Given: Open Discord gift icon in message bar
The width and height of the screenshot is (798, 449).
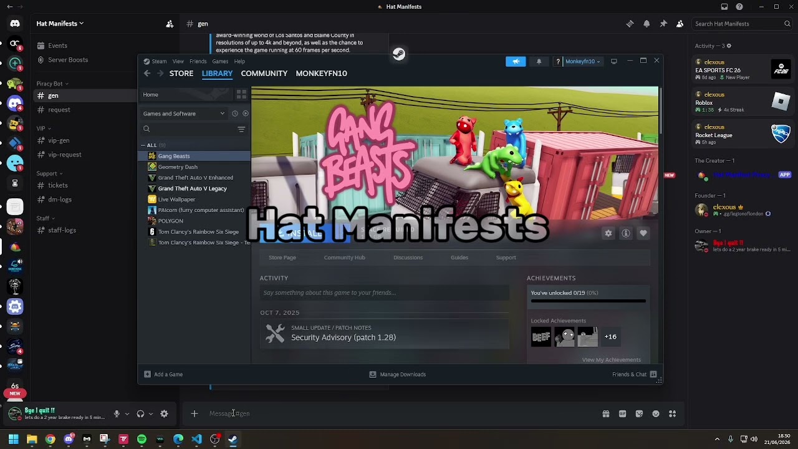Looking at the screenshot, I should [605, 413].
